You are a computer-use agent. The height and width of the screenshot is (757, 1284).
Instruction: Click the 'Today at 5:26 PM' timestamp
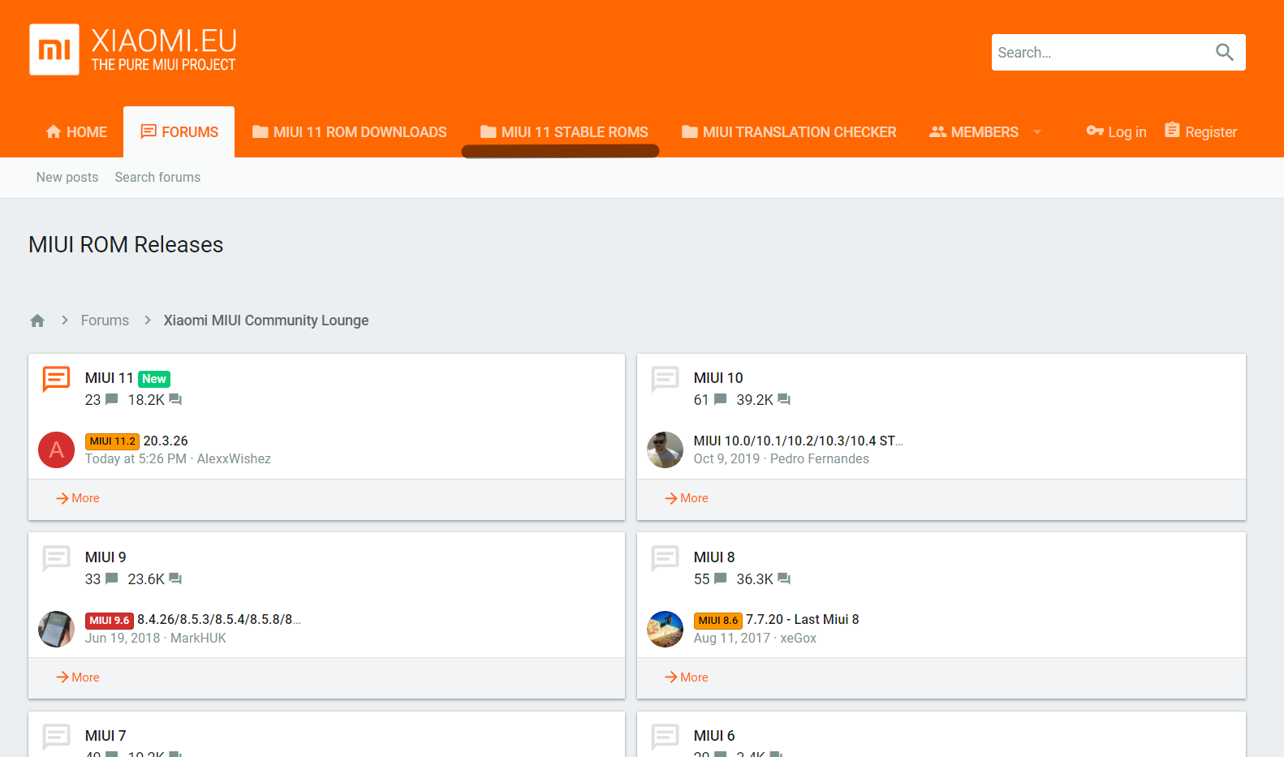(136, 458)
